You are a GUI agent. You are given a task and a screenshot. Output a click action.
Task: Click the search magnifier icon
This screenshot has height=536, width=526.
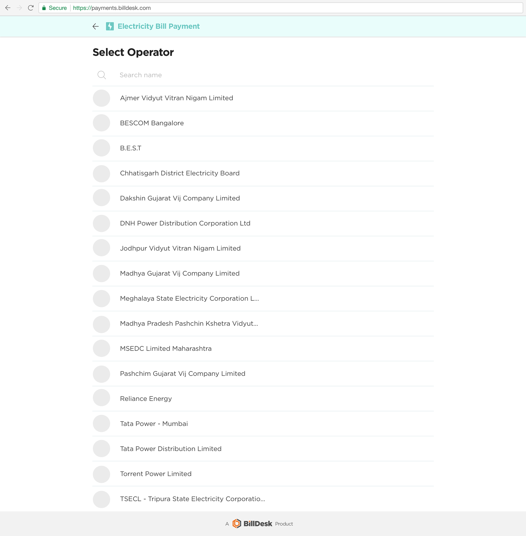(102, 75)
